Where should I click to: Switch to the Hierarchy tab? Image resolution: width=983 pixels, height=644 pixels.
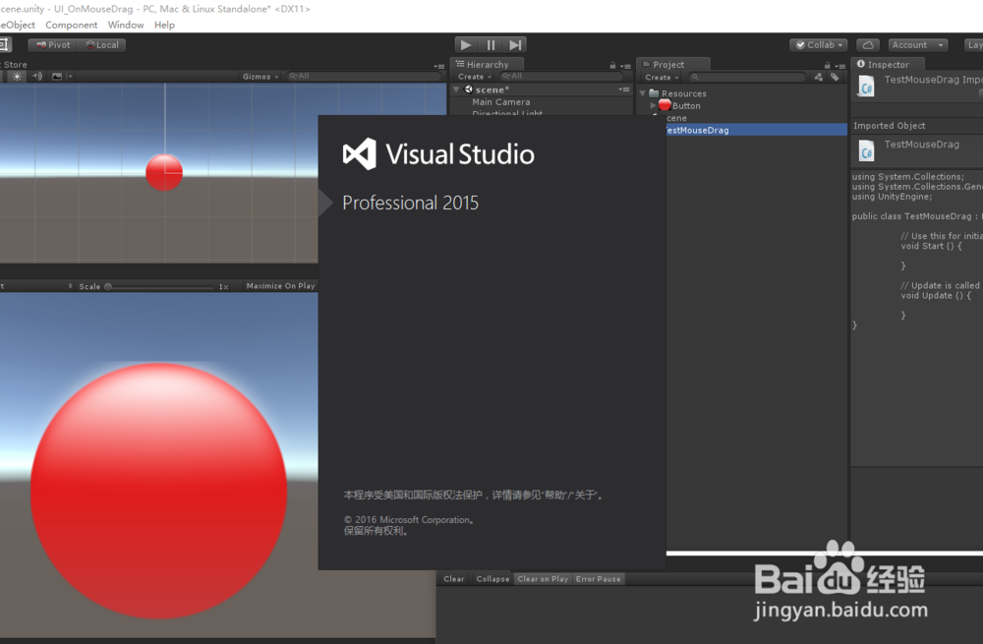(x=488, y=64)
